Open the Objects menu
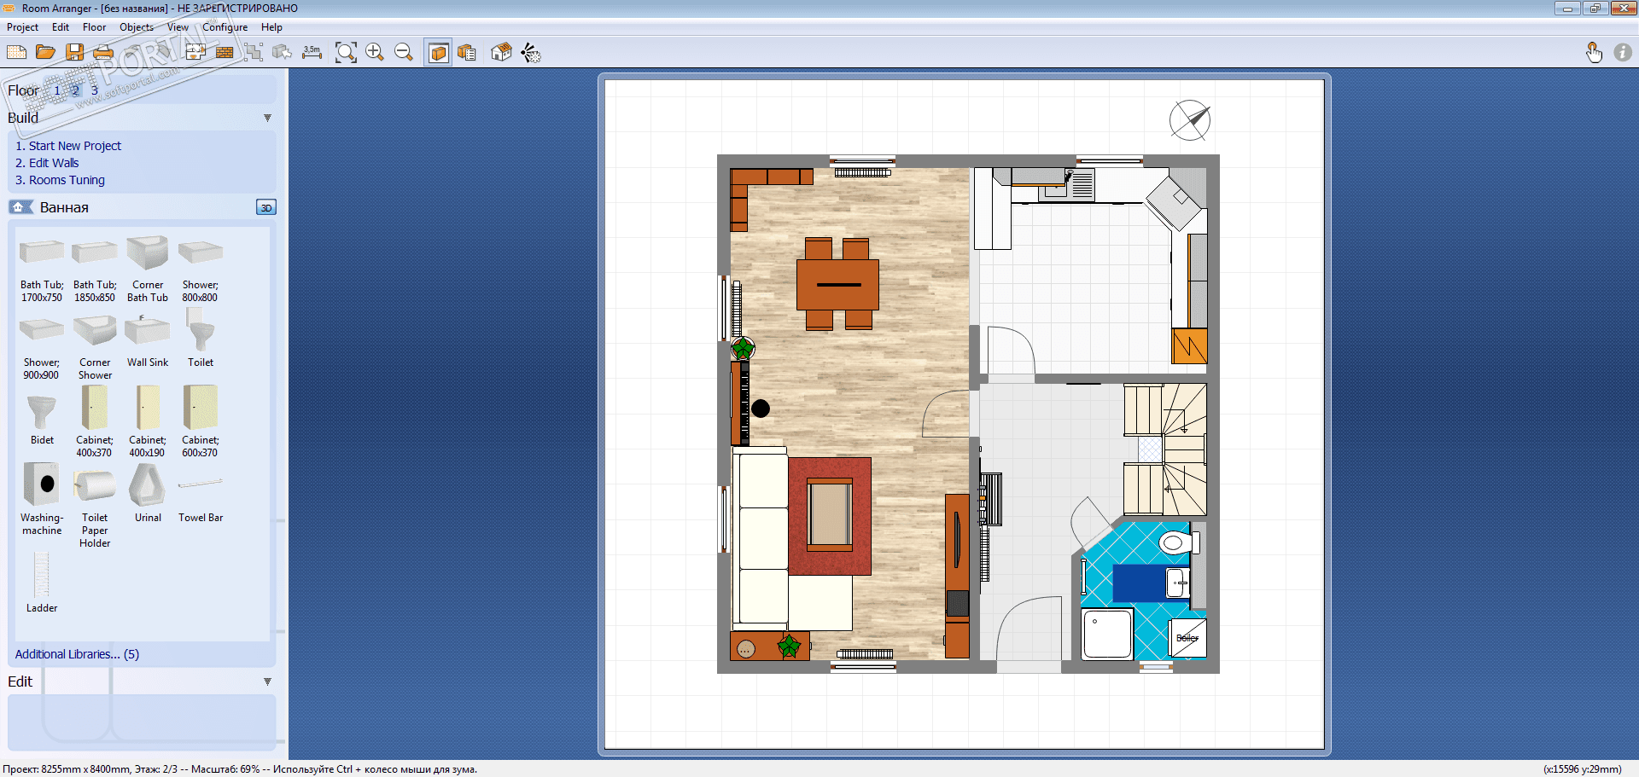 point(137,27)
